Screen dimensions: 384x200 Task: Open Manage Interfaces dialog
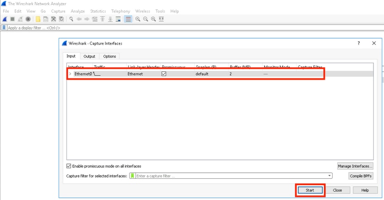point(355,166)
